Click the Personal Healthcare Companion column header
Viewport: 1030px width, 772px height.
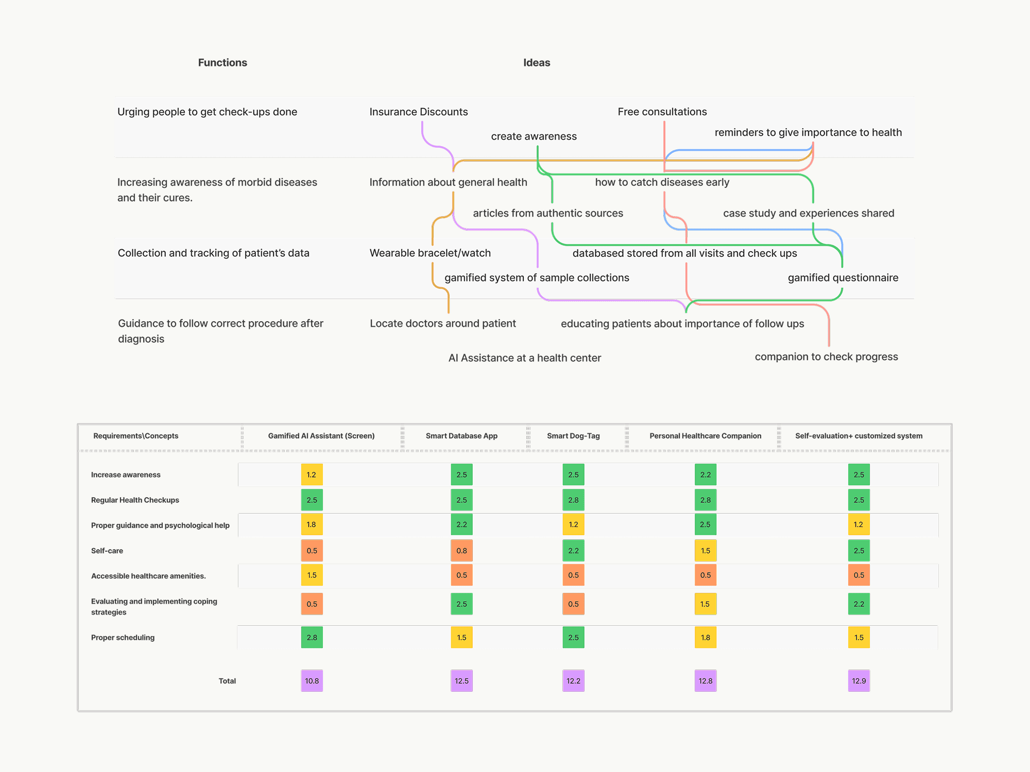(705, 436)
